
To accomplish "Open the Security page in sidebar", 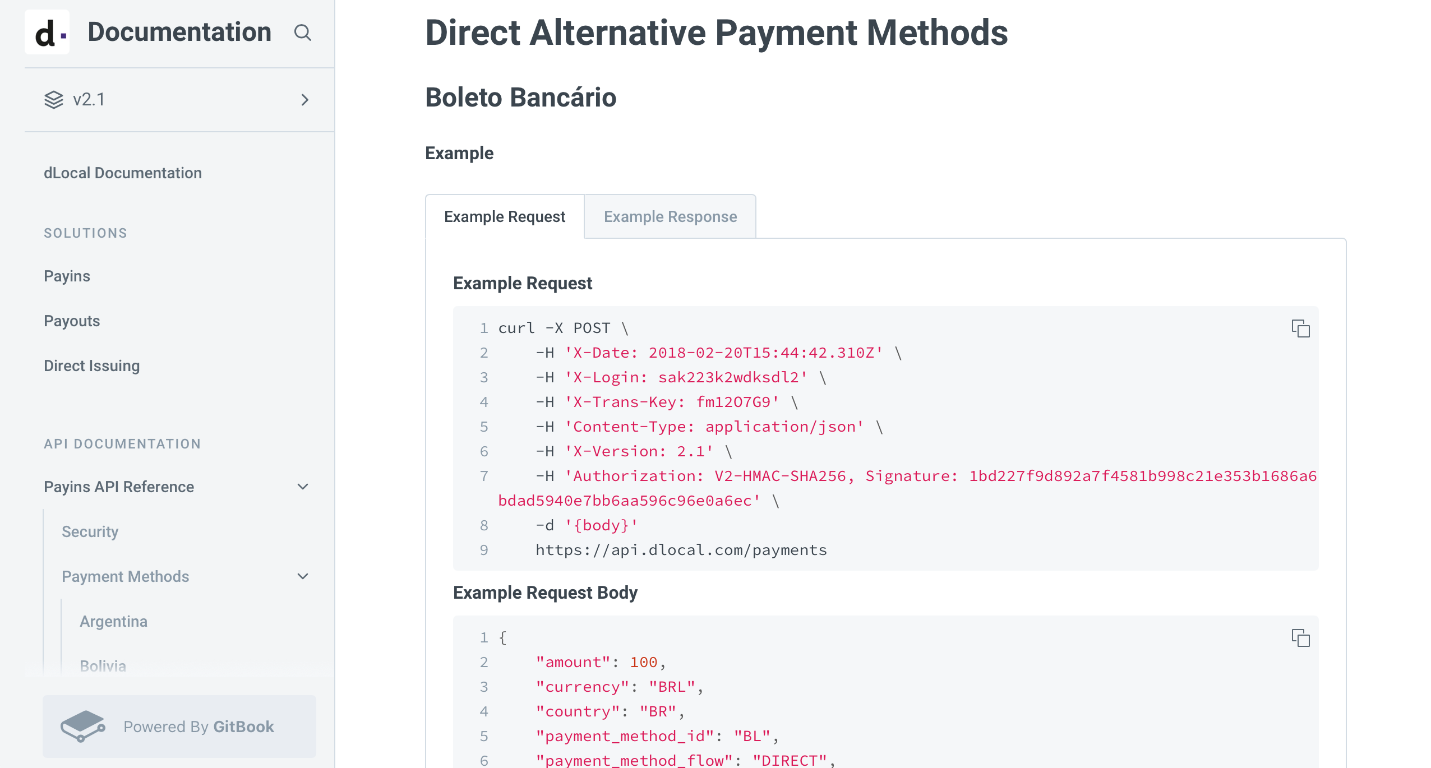I will pyautogui.click(x=90, y=531).
